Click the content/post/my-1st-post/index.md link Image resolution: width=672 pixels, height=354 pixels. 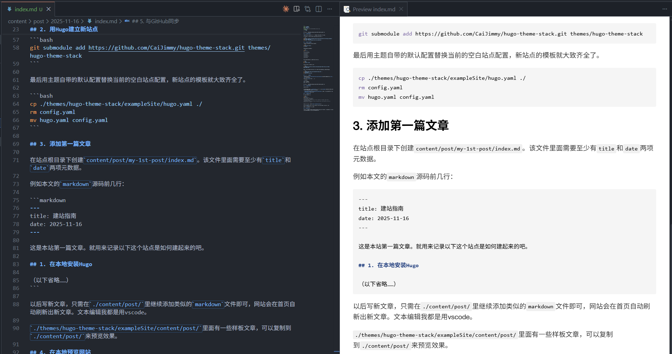coord(141,160)
